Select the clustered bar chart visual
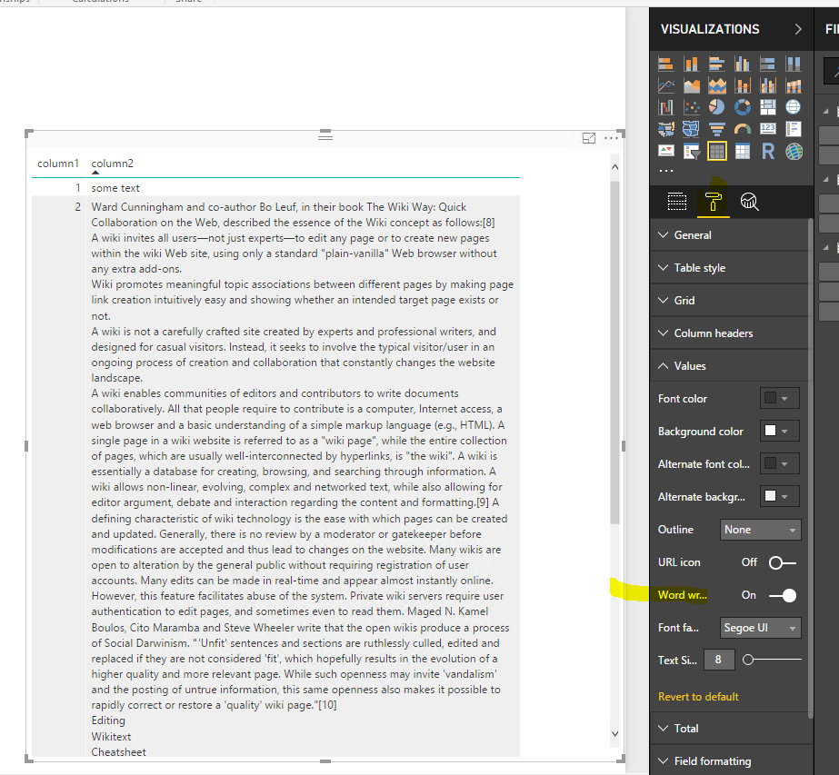The width and height of the screenshot is (839, 775). (x=717, y=65)
